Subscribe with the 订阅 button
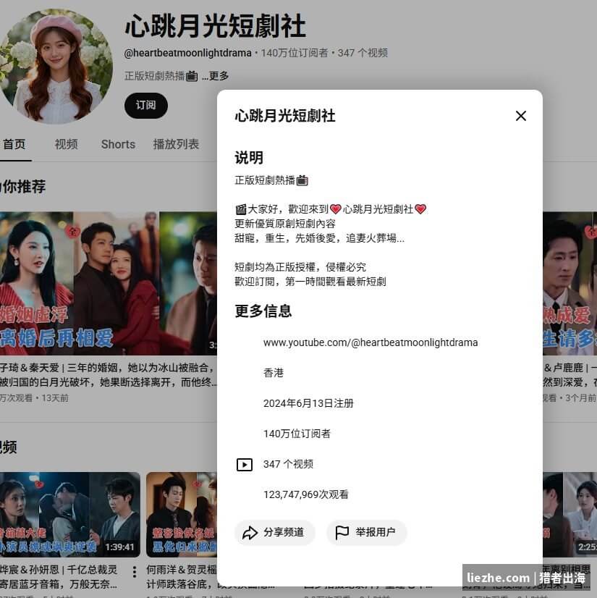597x598 pixels. (146, 105)
